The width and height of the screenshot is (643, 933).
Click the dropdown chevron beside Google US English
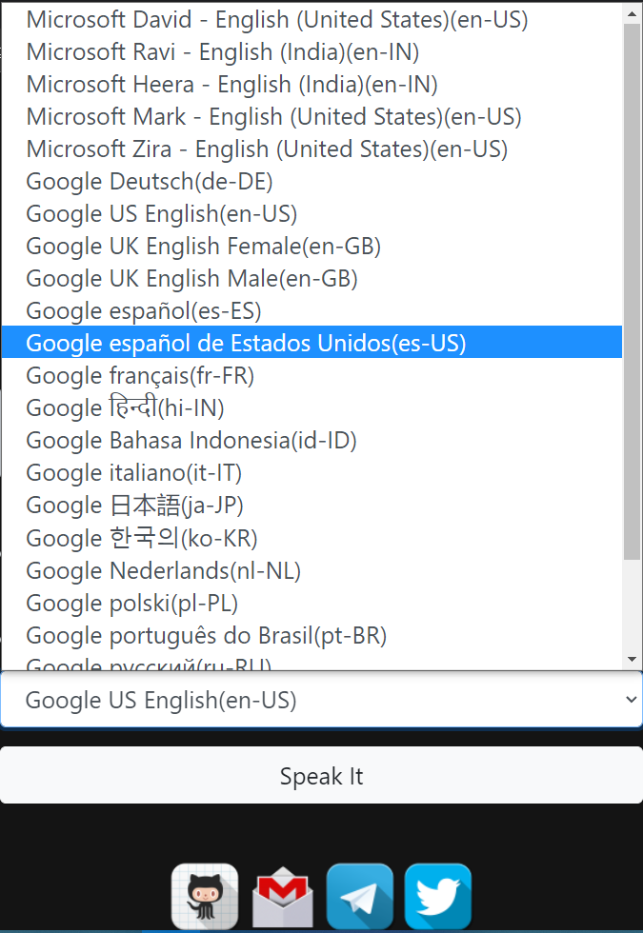tap(630, 699)
